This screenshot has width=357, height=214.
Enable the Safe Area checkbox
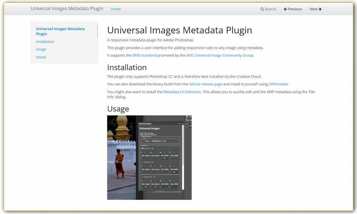pos(141,162)
